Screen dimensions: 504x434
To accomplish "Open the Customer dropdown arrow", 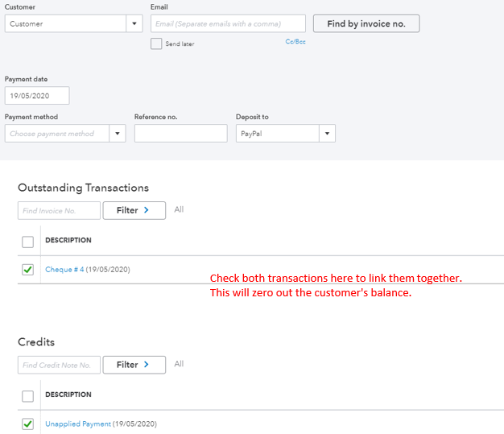I will [x=134, y=23].
